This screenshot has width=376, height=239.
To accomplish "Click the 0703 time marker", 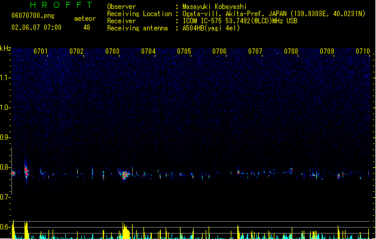I will pyautogui.click(x=112, y=51).
